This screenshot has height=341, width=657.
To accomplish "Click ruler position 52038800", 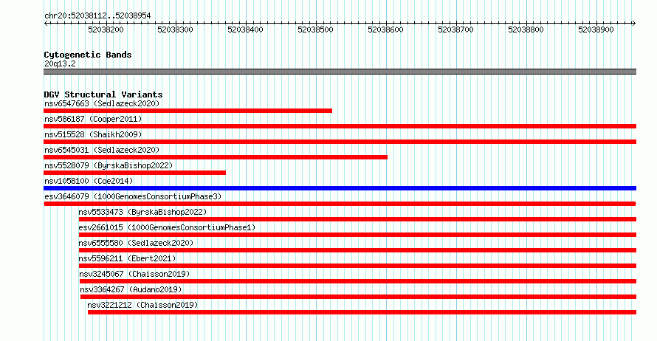I will point(526,30).
